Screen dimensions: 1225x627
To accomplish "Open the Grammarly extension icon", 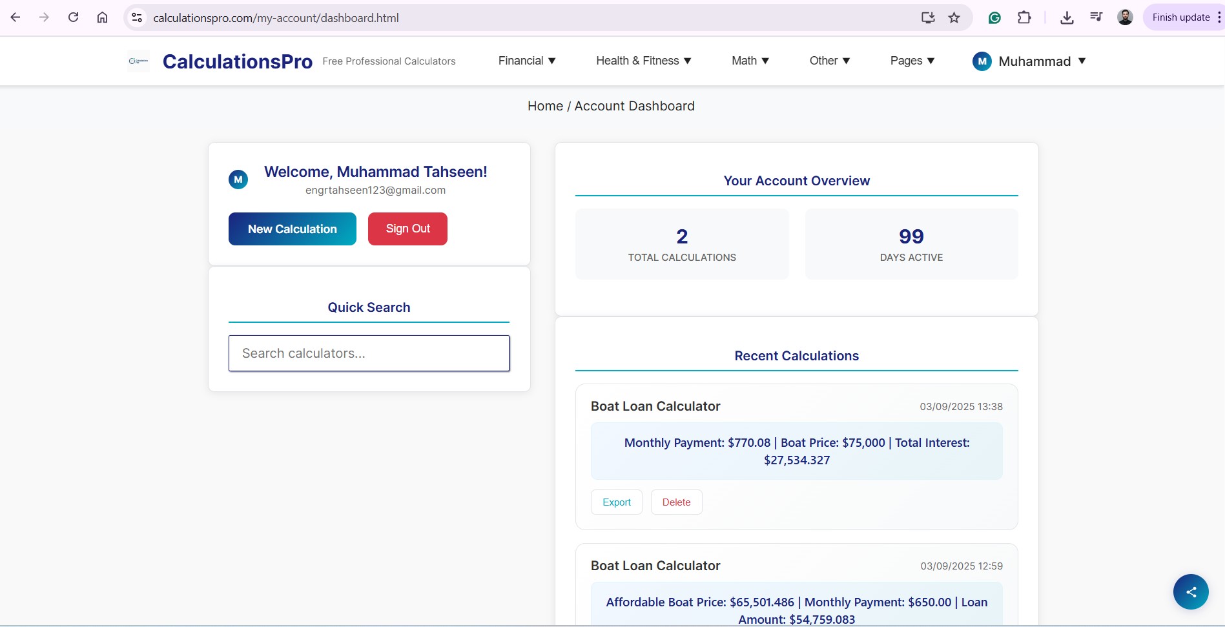I will pos(994,18).
